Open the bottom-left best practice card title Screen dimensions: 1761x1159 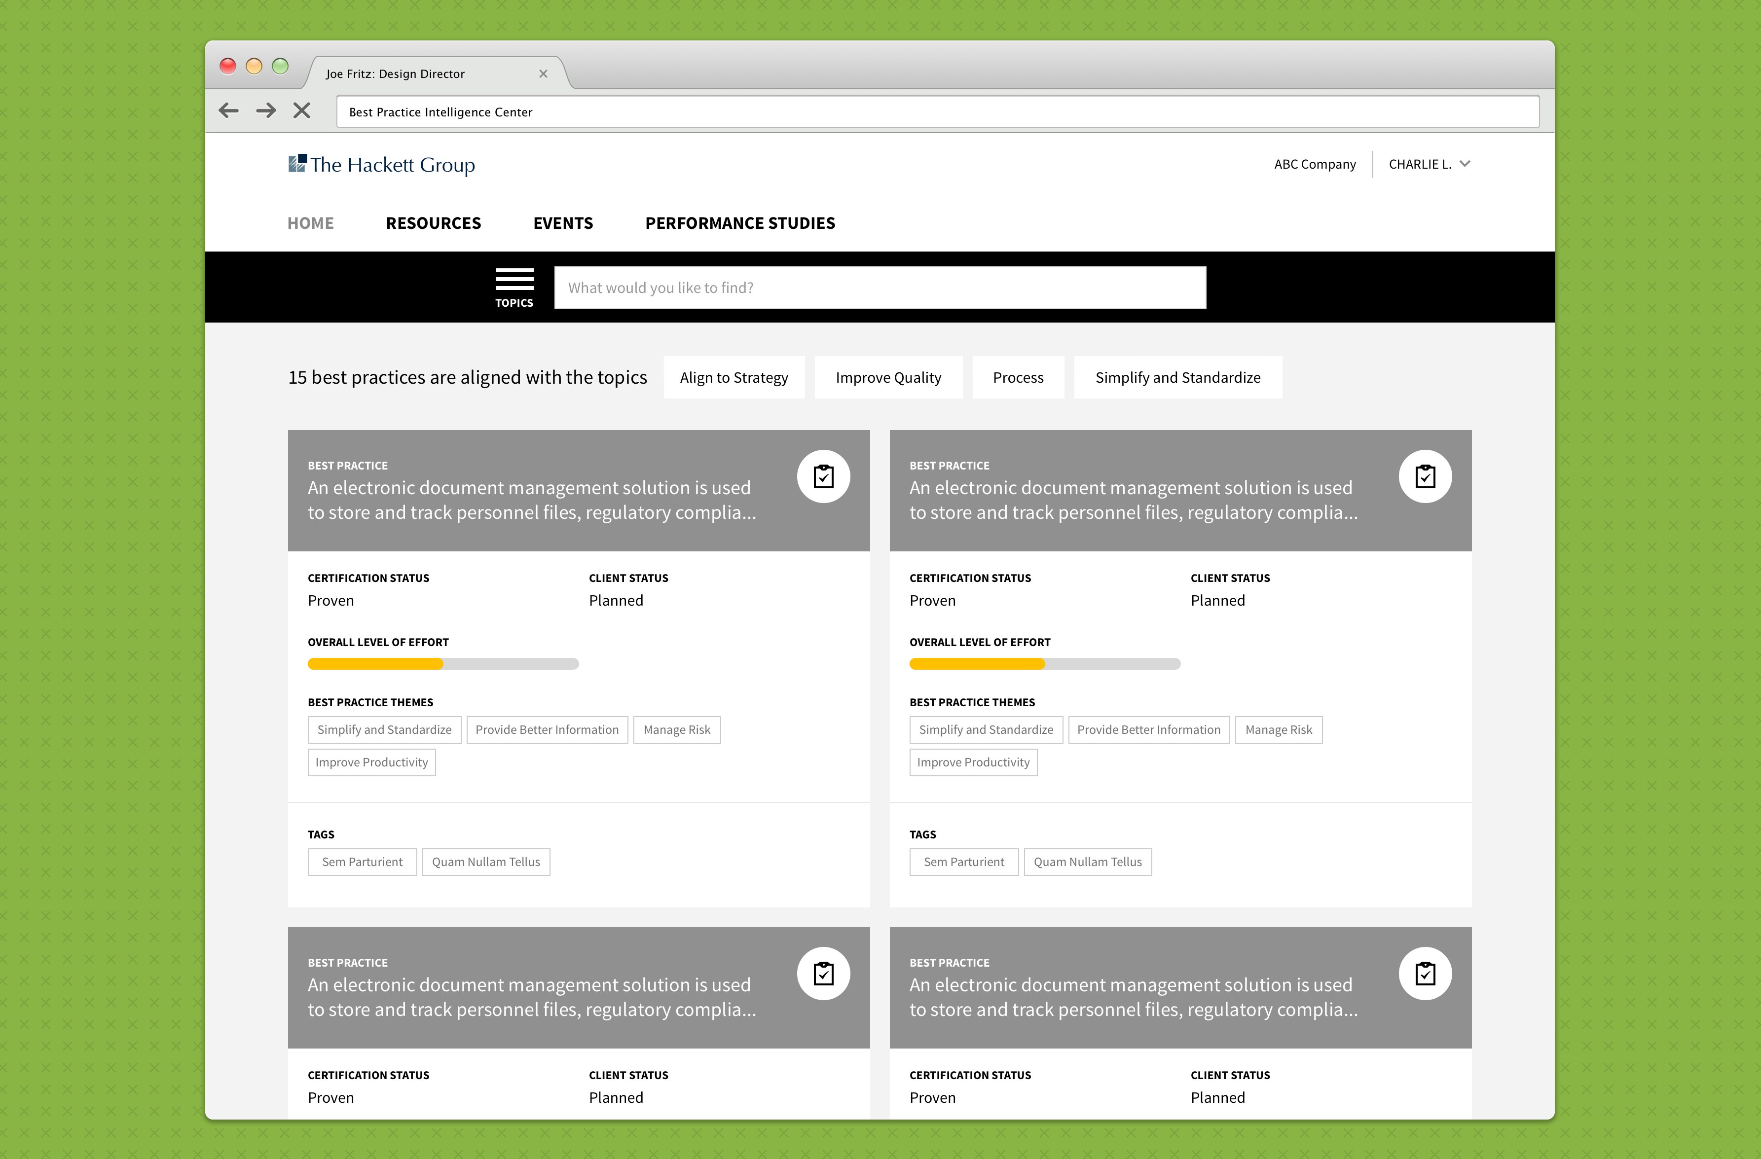coord(531,997)
